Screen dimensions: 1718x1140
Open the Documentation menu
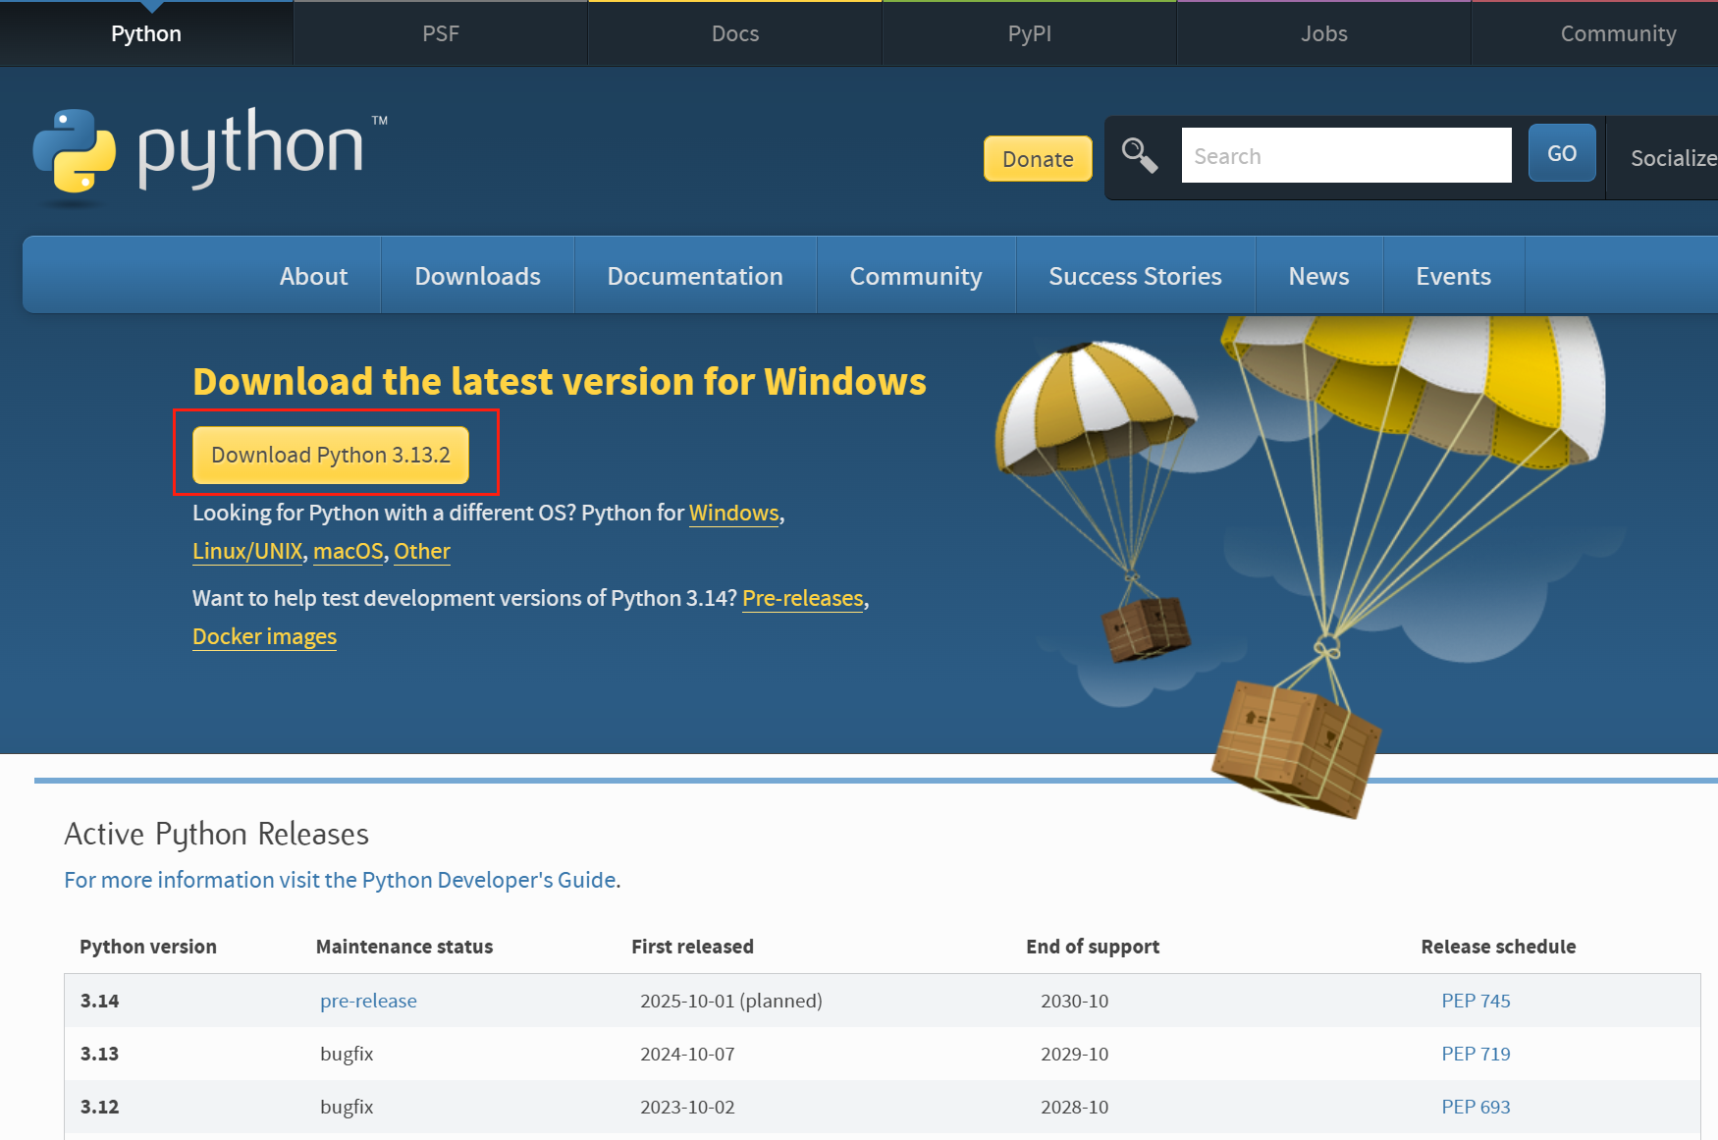click(695, 276)
